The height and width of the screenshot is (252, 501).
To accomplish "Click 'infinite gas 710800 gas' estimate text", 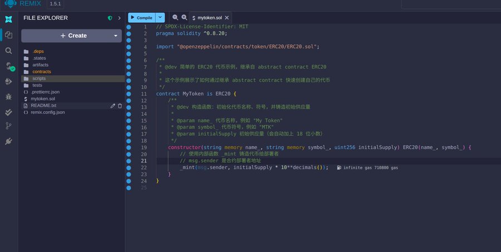I will (x=371, y=167).
